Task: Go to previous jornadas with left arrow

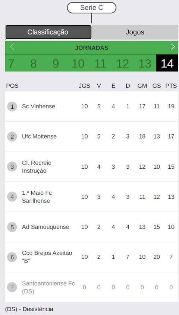Action: click(x=12, y=47)
